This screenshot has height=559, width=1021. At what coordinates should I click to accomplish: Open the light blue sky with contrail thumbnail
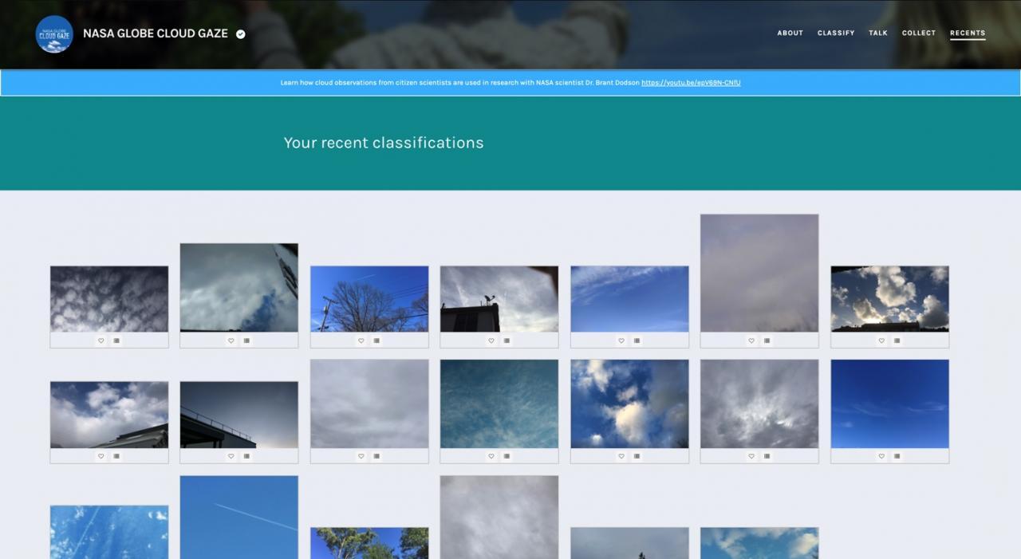tap(239, 518)
